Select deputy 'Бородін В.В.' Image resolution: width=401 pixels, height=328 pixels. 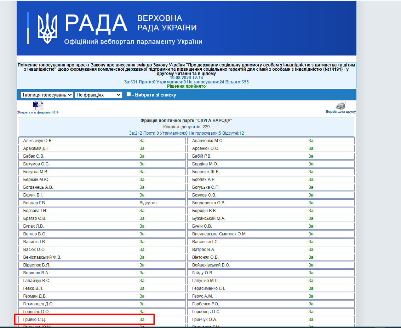pos(204,211)
